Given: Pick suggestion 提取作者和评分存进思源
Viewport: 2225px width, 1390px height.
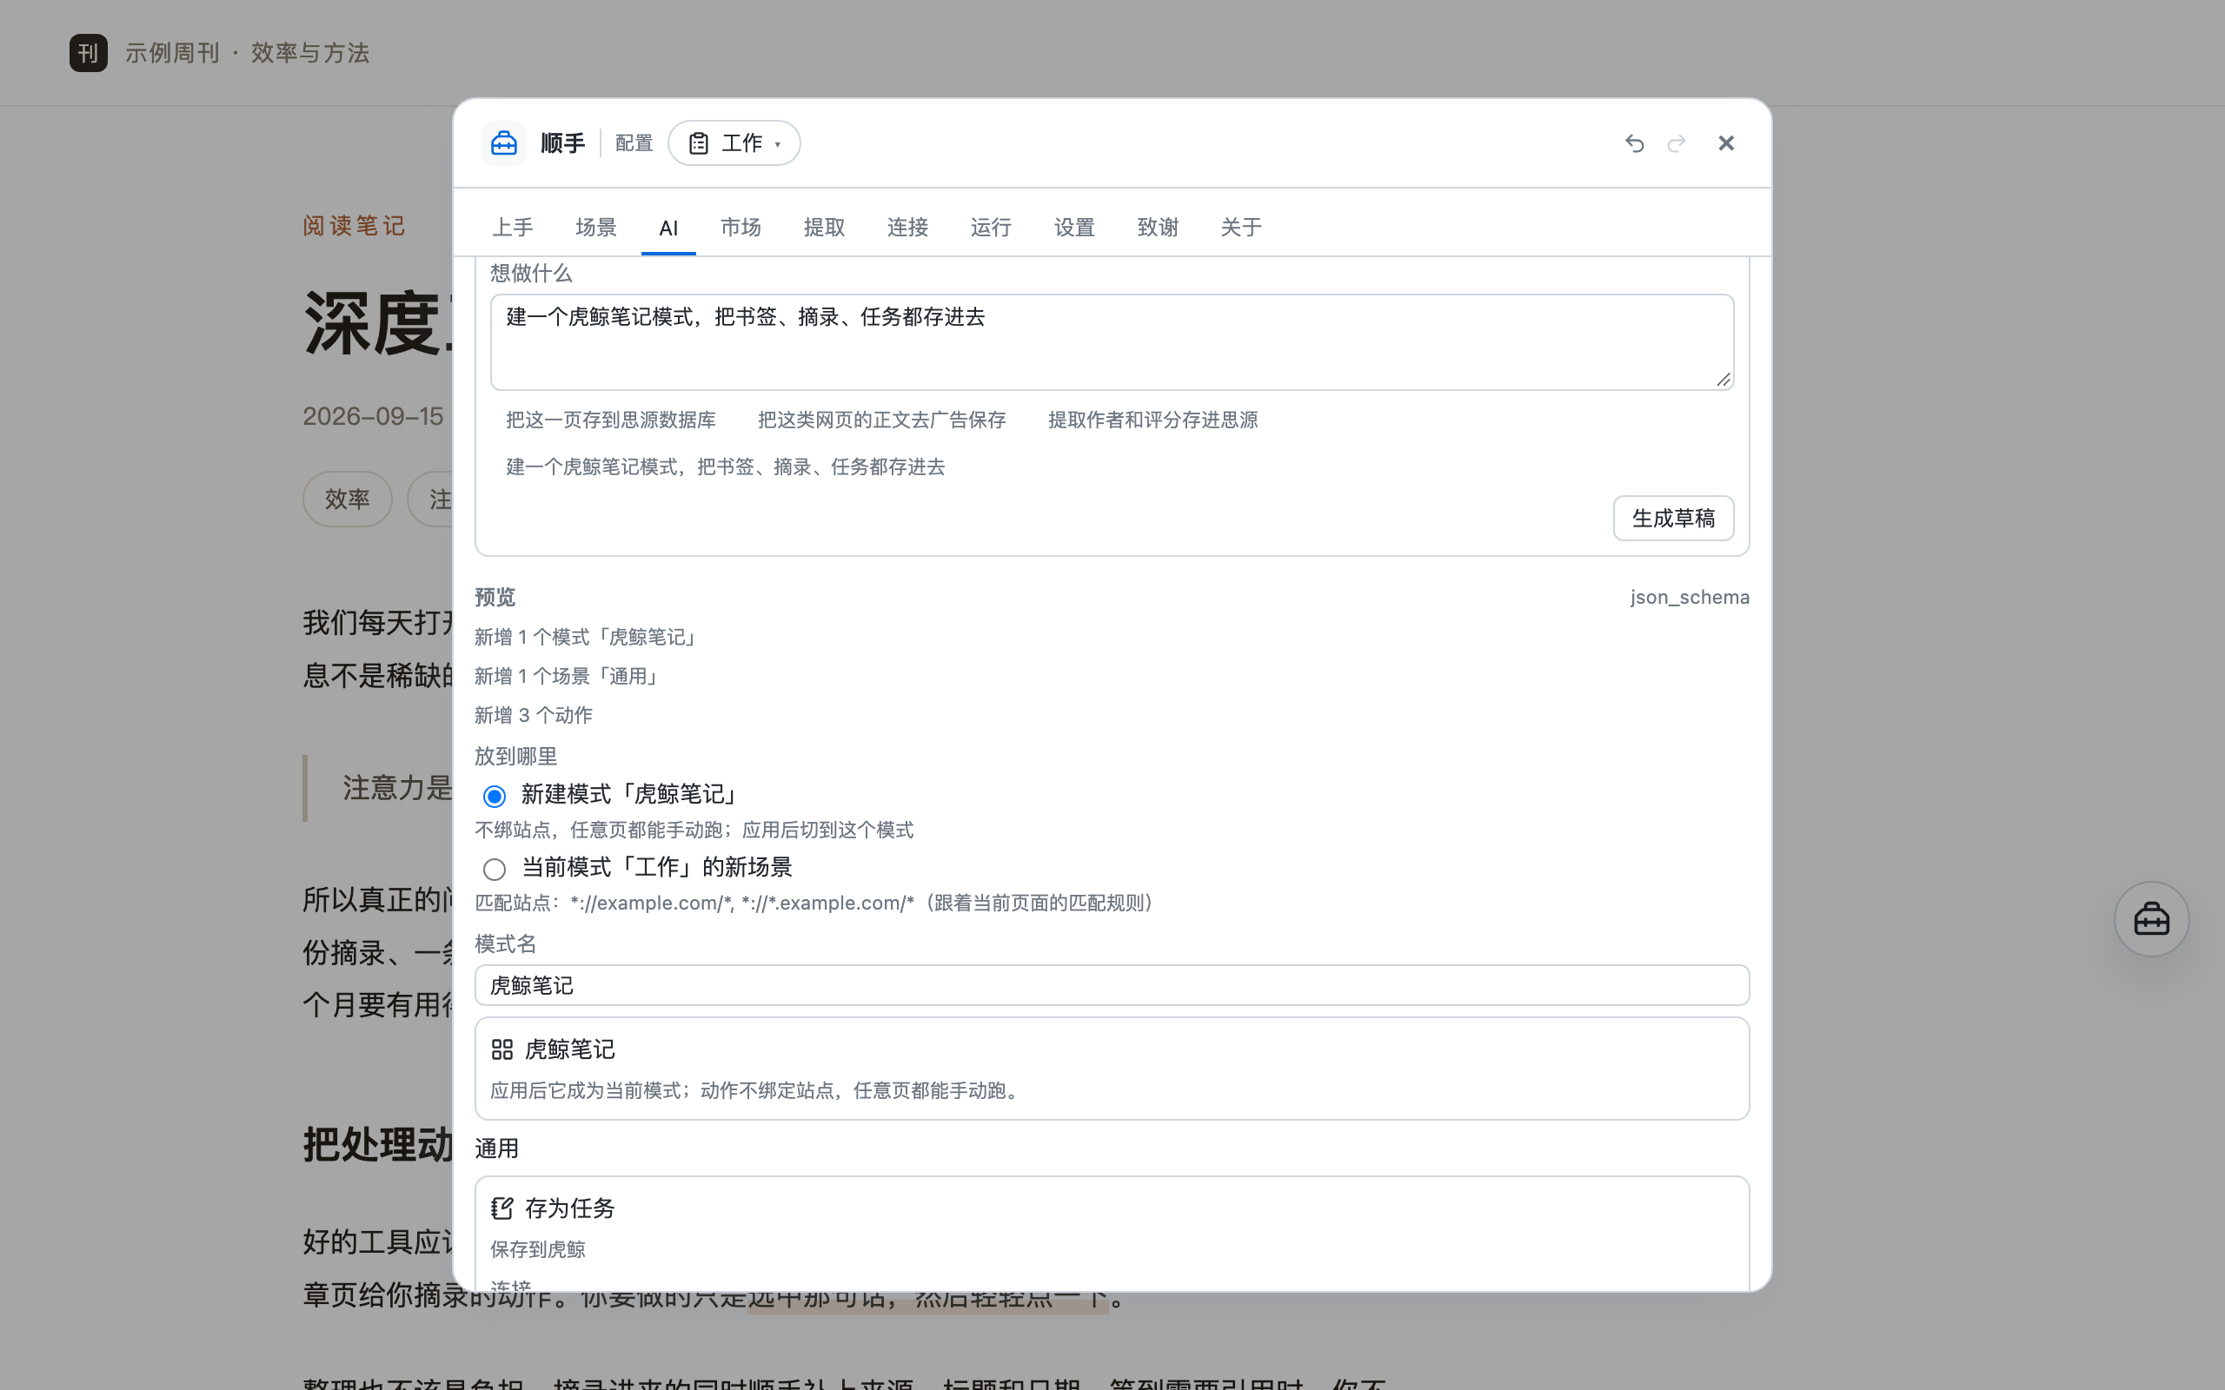Looking at the screenshot, I should point(1153,420).
